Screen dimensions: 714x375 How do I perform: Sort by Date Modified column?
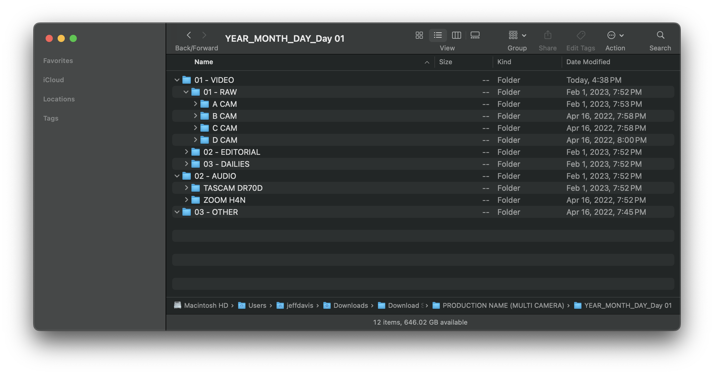tap(588, 62)
